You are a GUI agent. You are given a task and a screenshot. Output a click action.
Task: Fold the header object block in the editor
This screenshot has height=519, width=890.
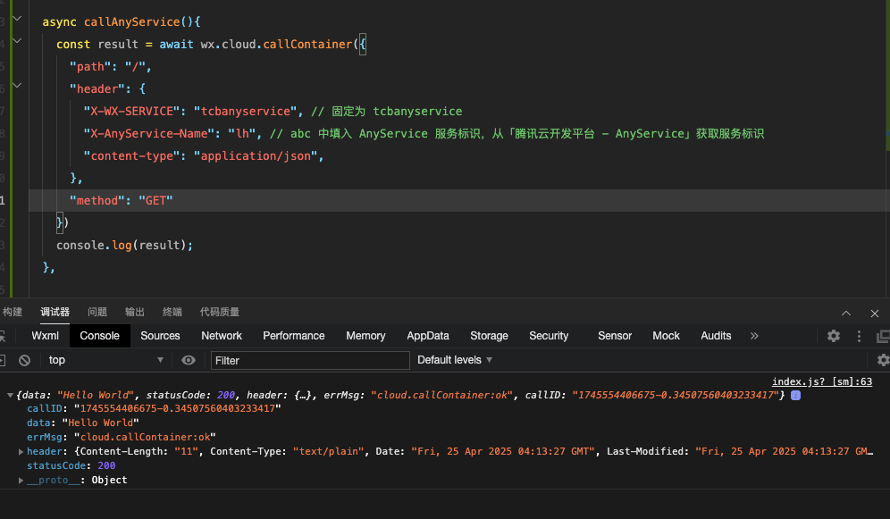[17, 86]
